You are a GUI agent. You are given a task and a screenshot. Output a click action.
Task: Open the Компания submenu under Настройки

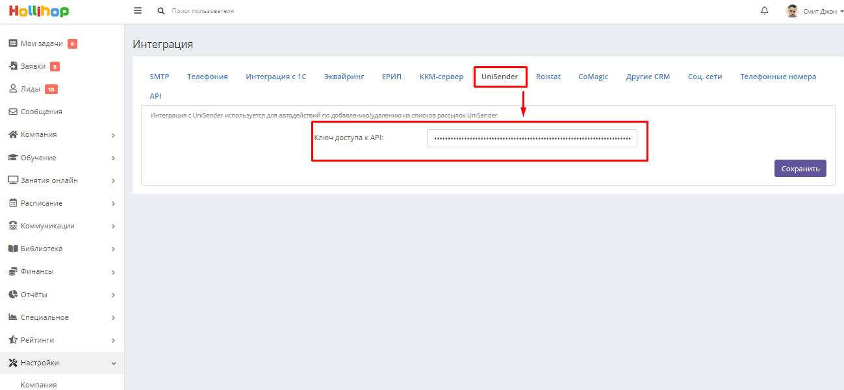click(38, 384)
